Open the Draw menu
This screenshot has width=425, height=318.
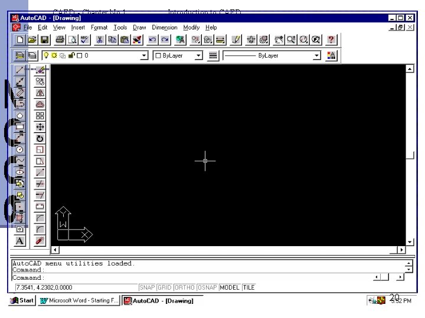click(x=139, y=27)
